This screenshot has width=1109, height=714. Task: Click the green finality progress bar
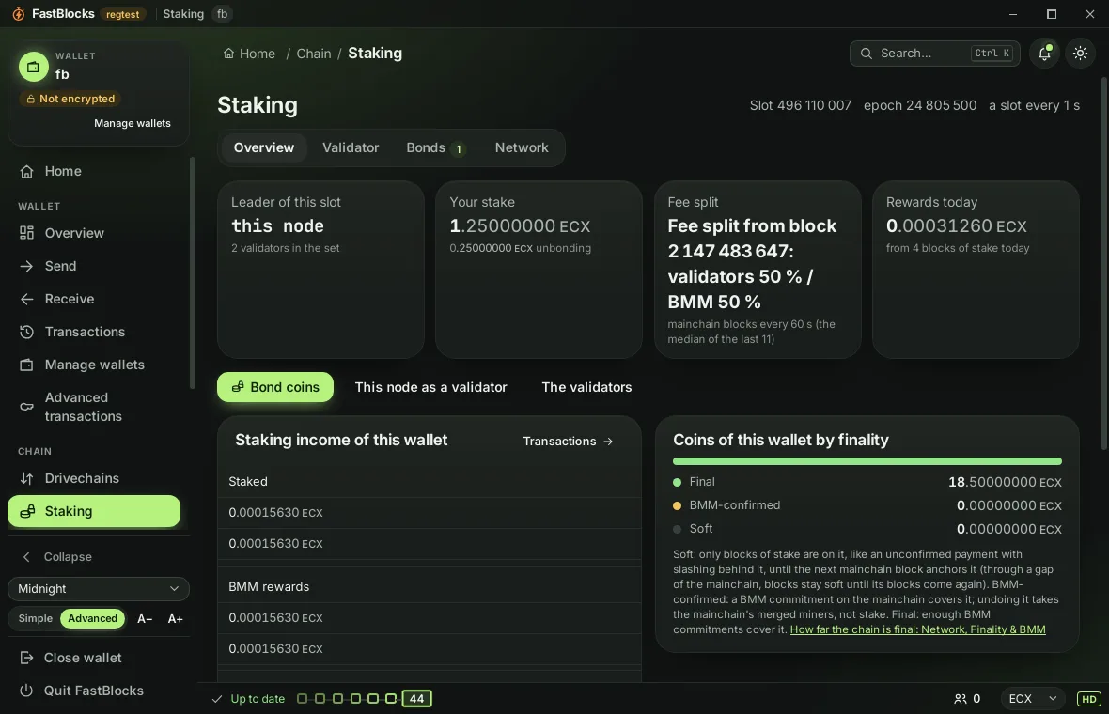867,461
